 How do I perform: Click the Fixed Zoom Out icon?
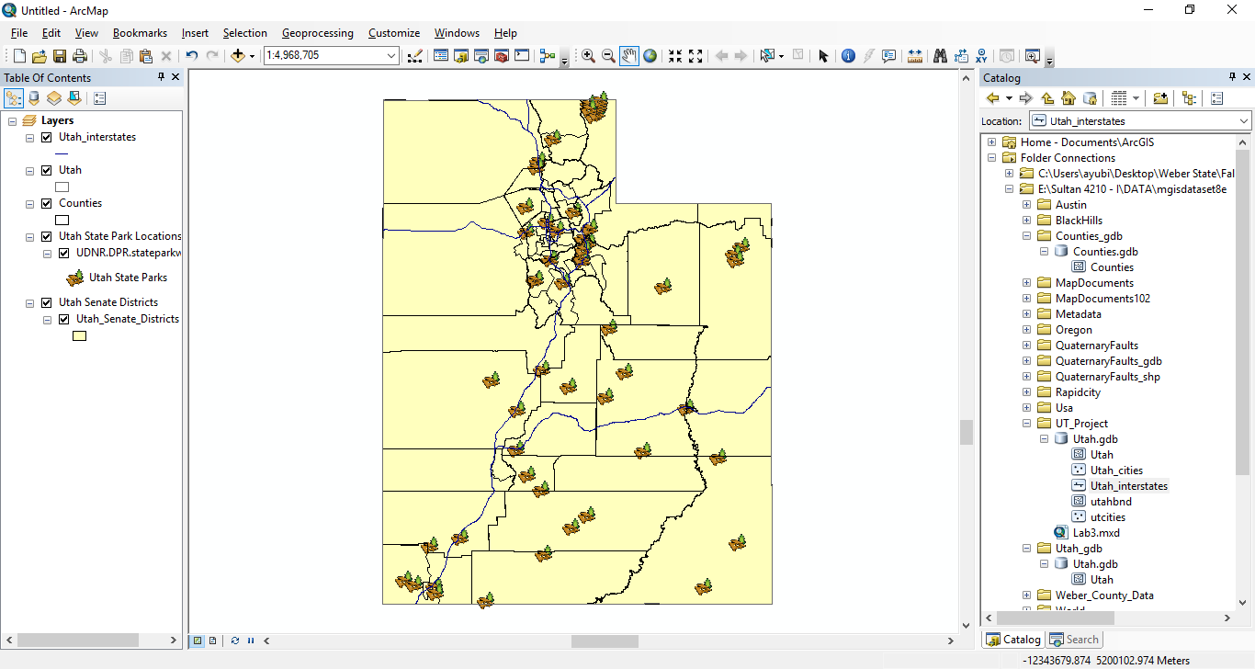[x=695, y=56]
